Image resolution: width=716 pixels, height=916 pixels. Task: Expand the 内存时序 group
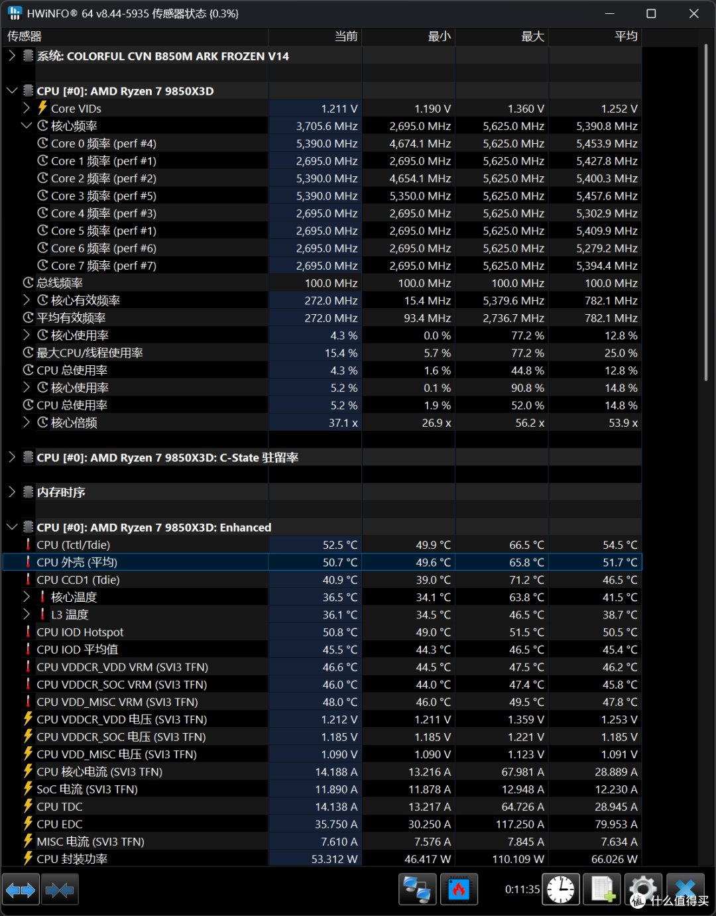(12, 492)
